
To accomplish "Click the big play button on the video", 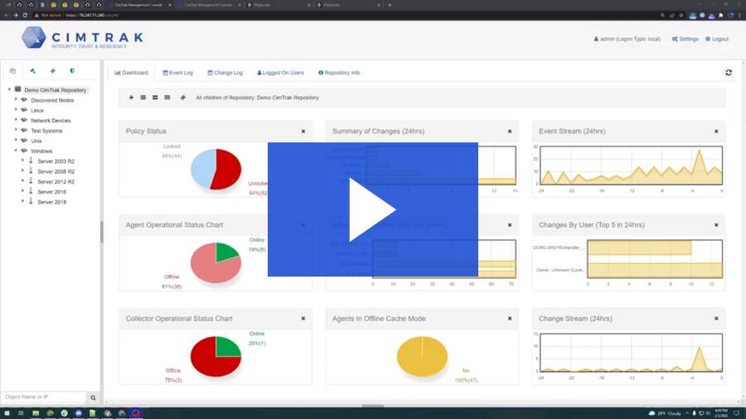I will tap(372, 209).
